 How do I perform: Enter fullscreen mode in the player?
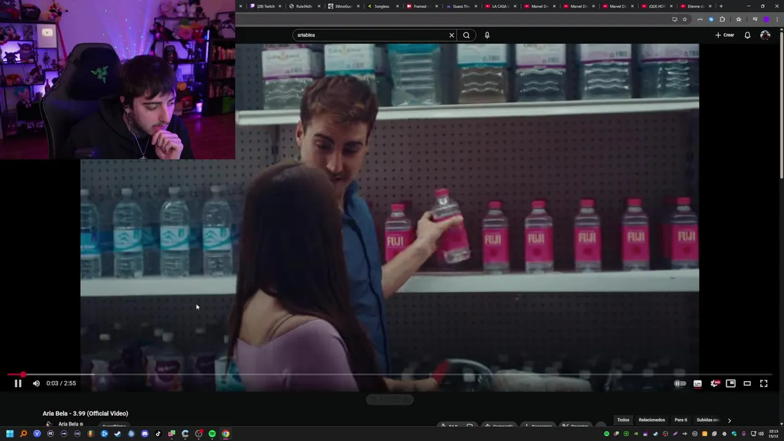(x=764, y=383)
